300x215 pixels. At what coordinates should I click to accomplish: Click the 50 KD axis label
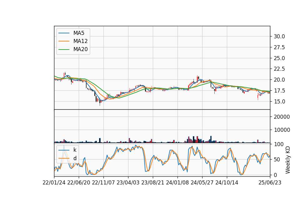(277, 160)
